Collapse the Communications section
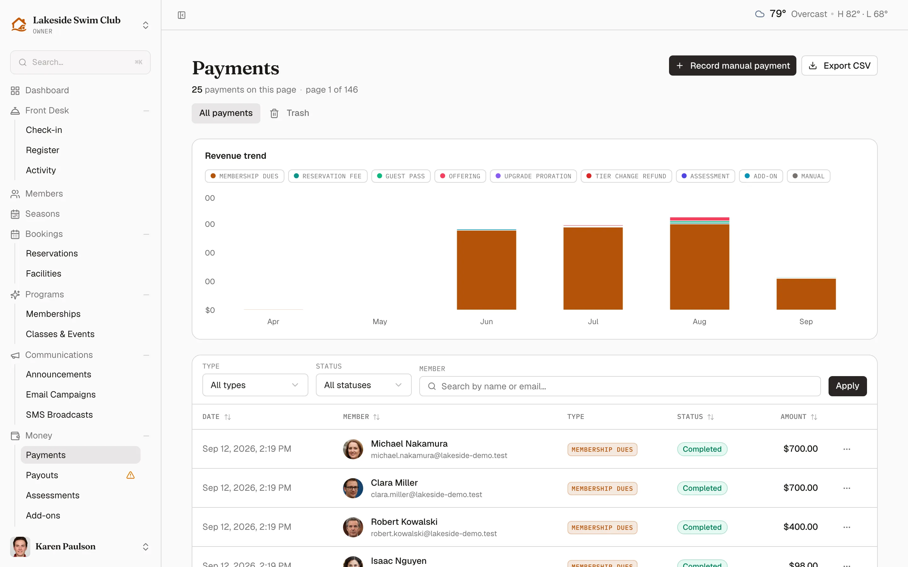The height and width of the screenshot is (567, 908). [146, 355]
